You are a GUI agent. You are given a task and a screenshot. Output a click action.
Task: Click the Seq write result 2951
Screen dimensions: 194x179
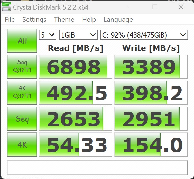tap(151, 119)
